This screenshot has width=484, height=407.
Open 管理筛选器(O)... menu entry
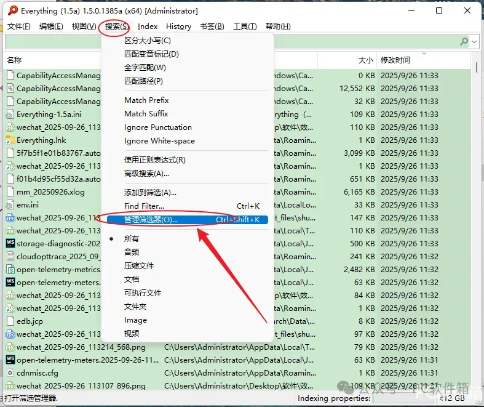point(188,220)
